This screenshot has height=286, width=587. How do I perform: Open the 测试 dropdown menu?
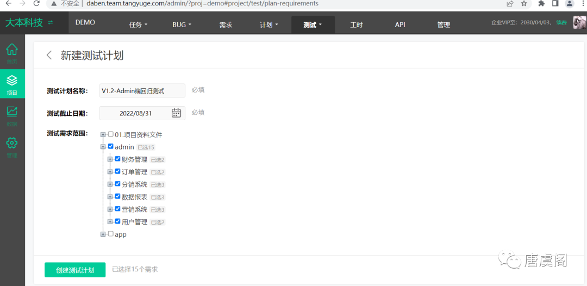point(313,25)
